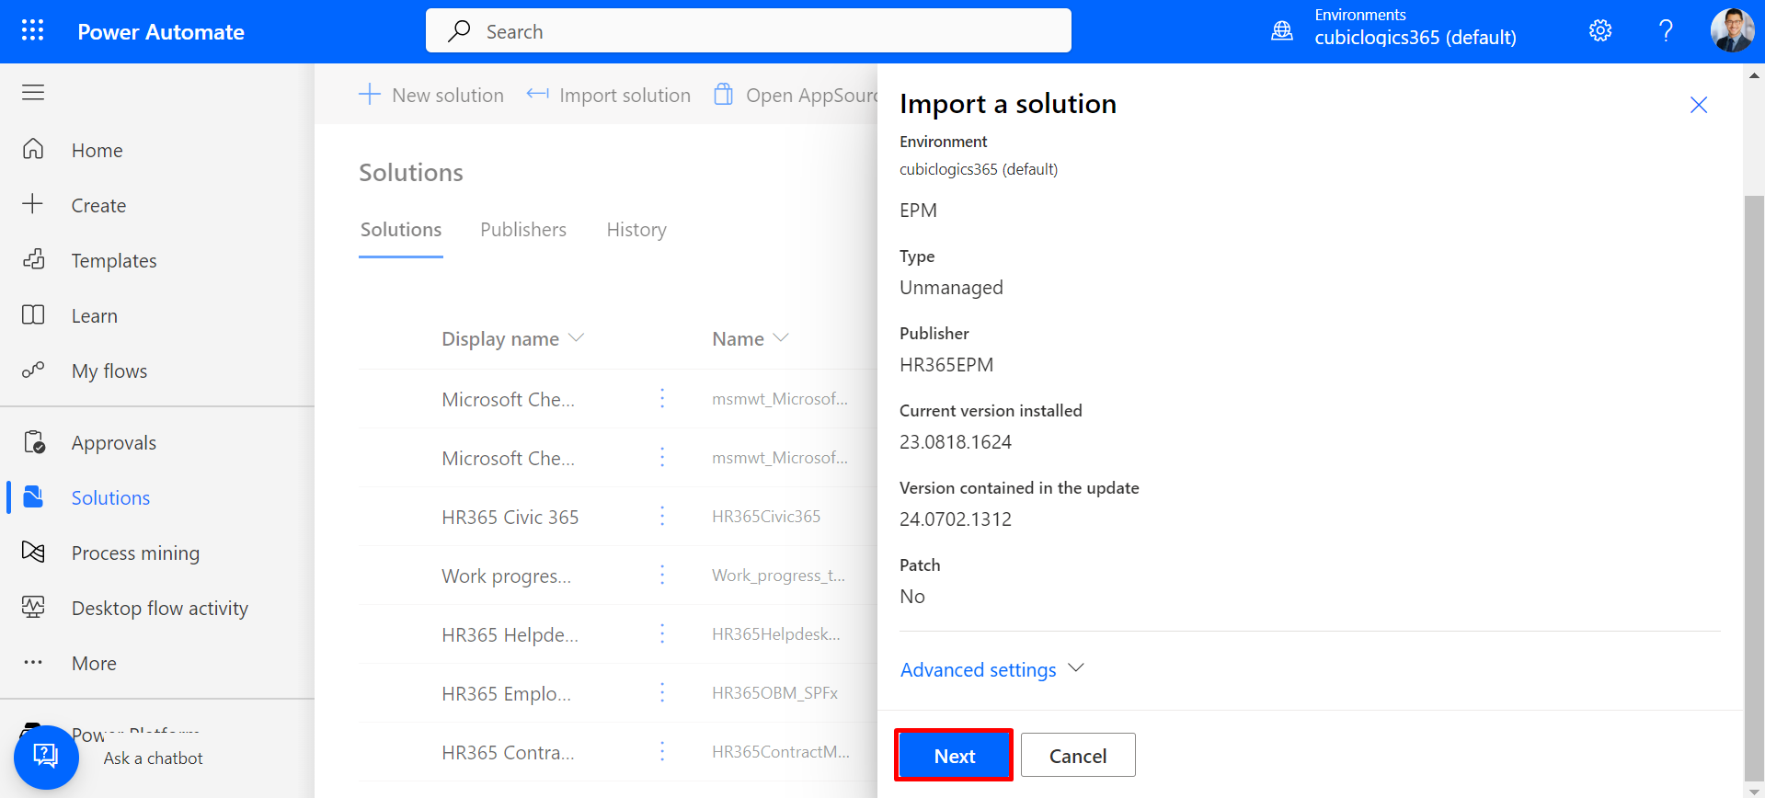Open the HR365 Emplo... solution
Viewport: 1765px width, 798px height.
tap(507, 693)
